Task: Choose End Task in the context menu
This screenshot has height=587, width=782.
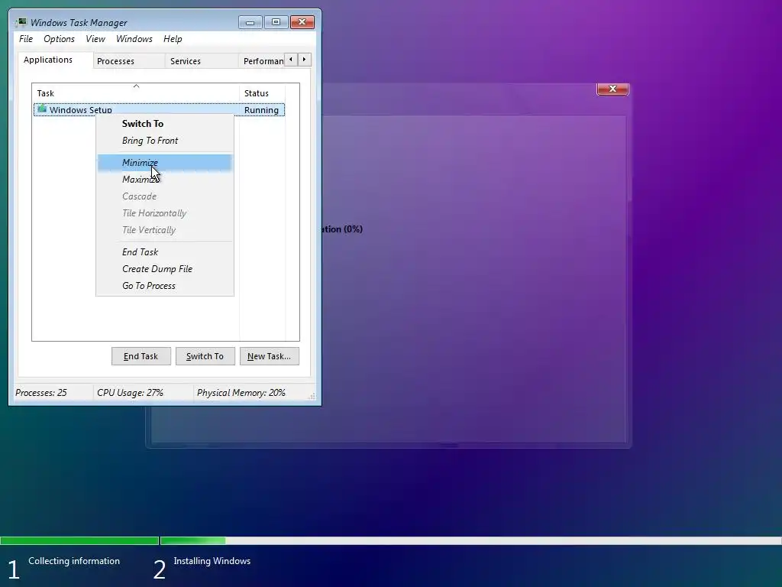Action: point(165,252)
